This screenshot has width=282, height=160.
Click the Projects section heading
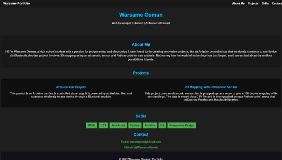click(141, 73)
